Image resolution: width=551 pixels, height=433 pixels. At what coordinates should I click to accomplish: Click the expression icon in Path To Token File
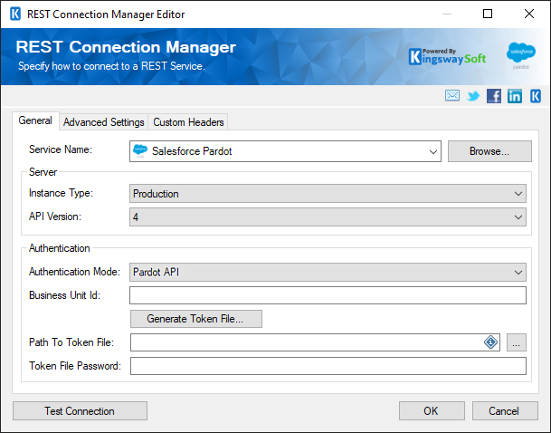click(490, 342)
